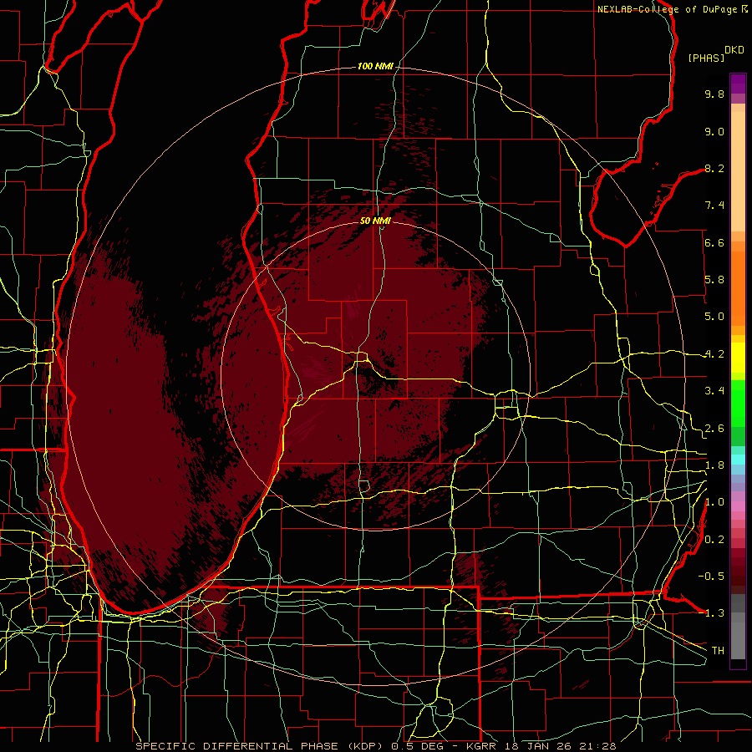Pick the purple segment atop the color bar

click(738, 84)
